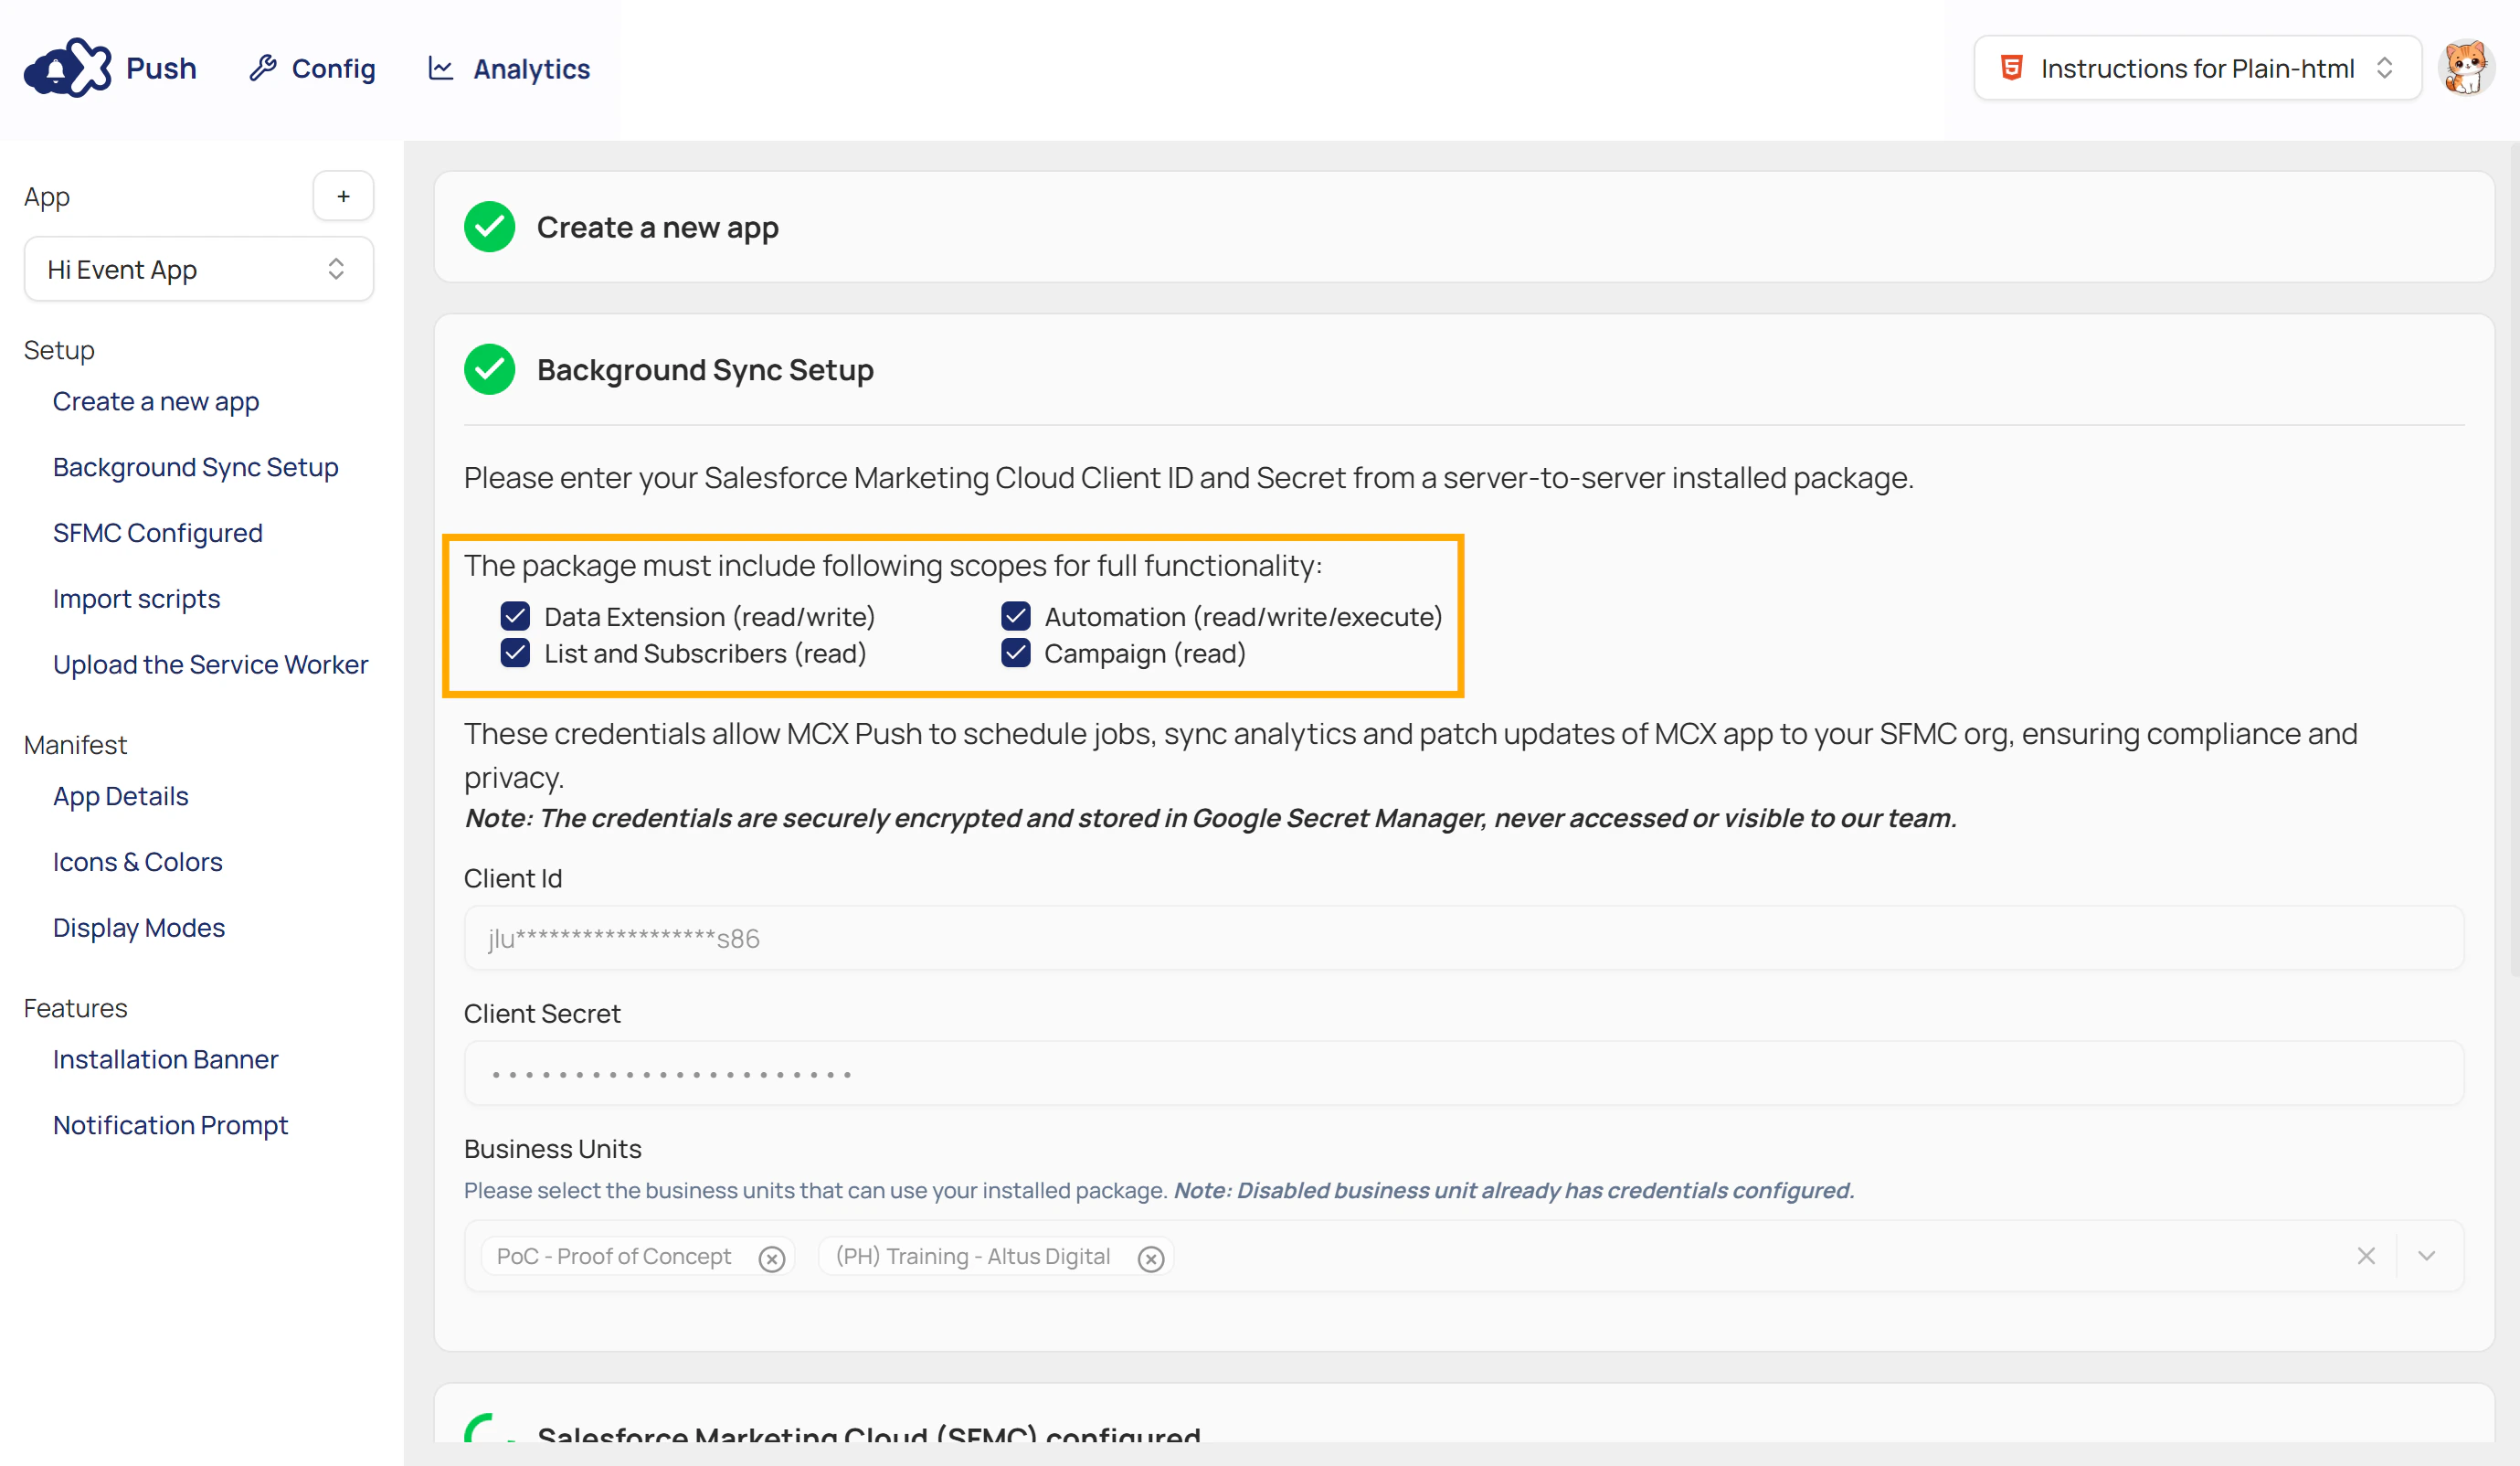Screen dimensions: 2520x1466
Task: Click the PoC - Proof of Concept chip label
Action: point(614,1256)
